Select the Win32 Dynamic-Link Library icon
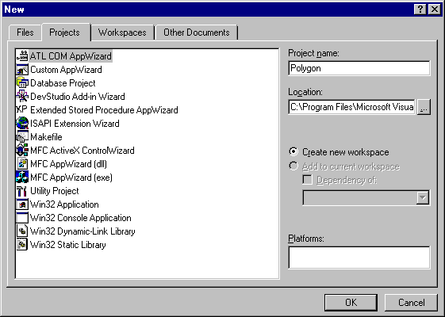Viewport: 445px width, 317px height. 22,231
